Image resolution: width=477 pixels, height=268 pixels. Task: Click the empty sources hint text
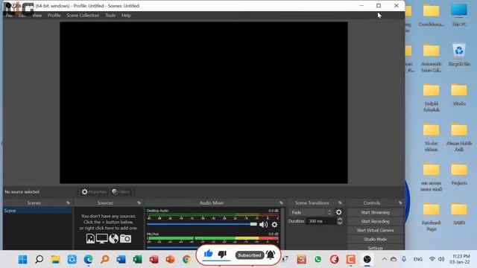(x=108, y=222)
